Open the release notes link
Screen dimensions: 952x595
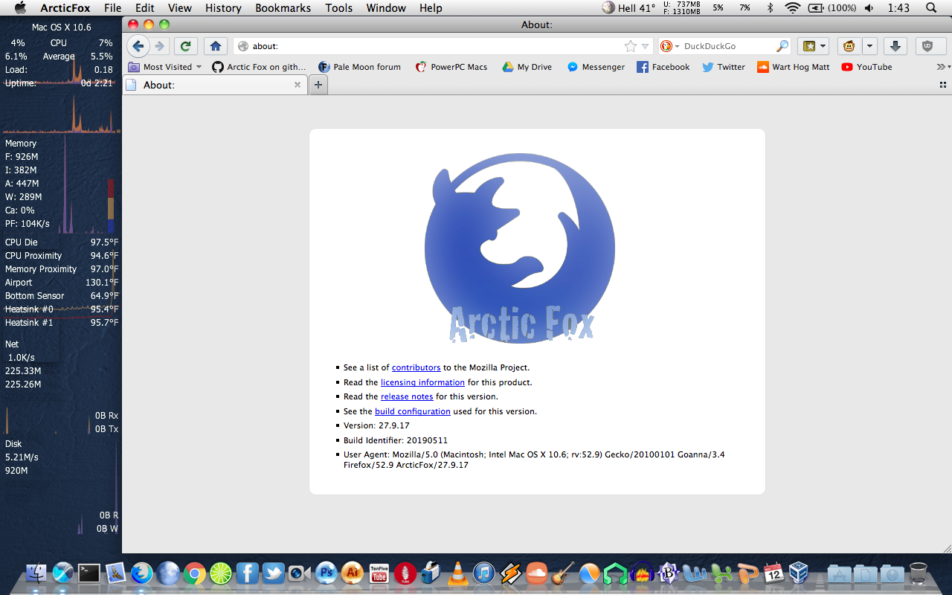407,396
